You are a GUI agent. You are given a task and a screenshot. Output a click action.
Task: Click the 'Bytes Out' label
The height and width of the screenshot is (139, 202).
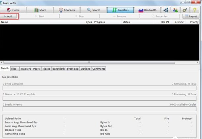coord(106,126)
